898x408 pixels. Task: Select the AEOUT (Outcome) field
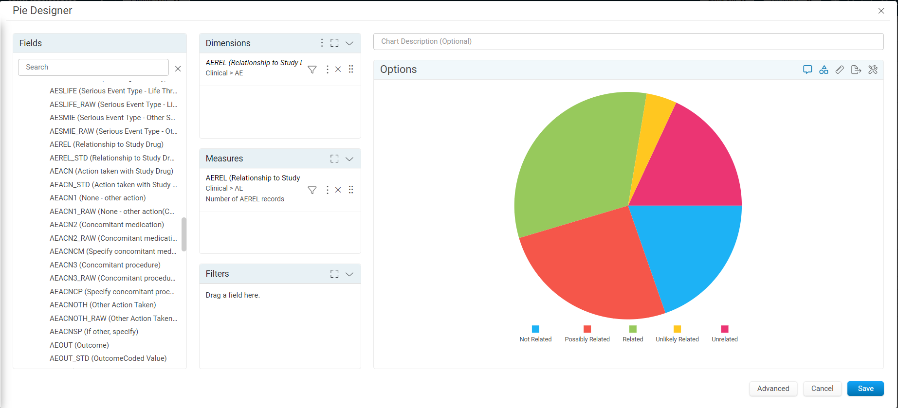point(79,345)
